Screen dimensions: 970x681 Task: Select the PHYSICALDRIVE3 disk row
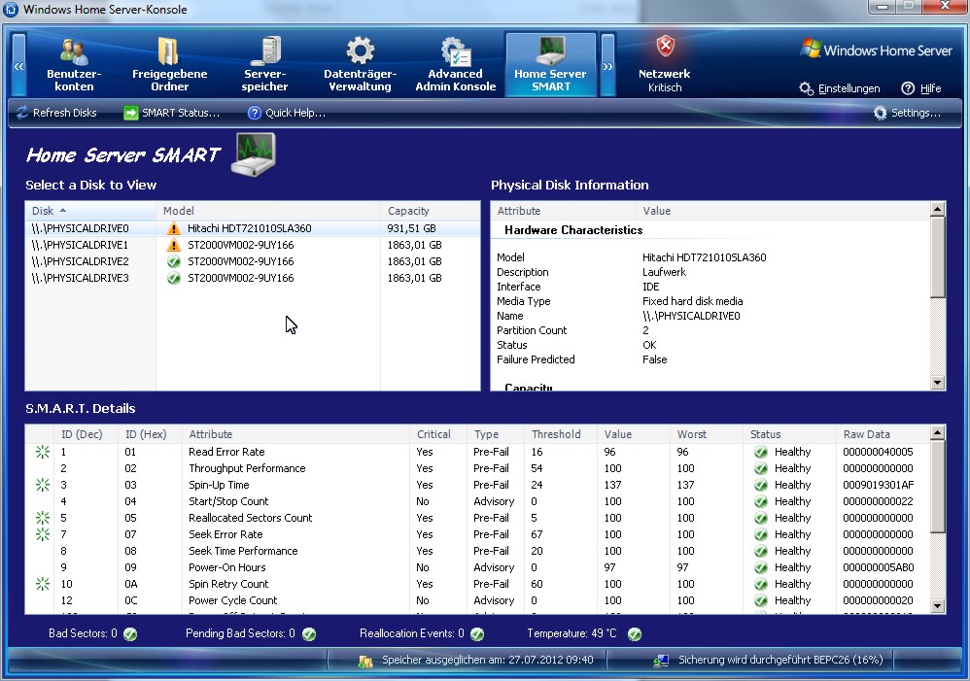253,279
